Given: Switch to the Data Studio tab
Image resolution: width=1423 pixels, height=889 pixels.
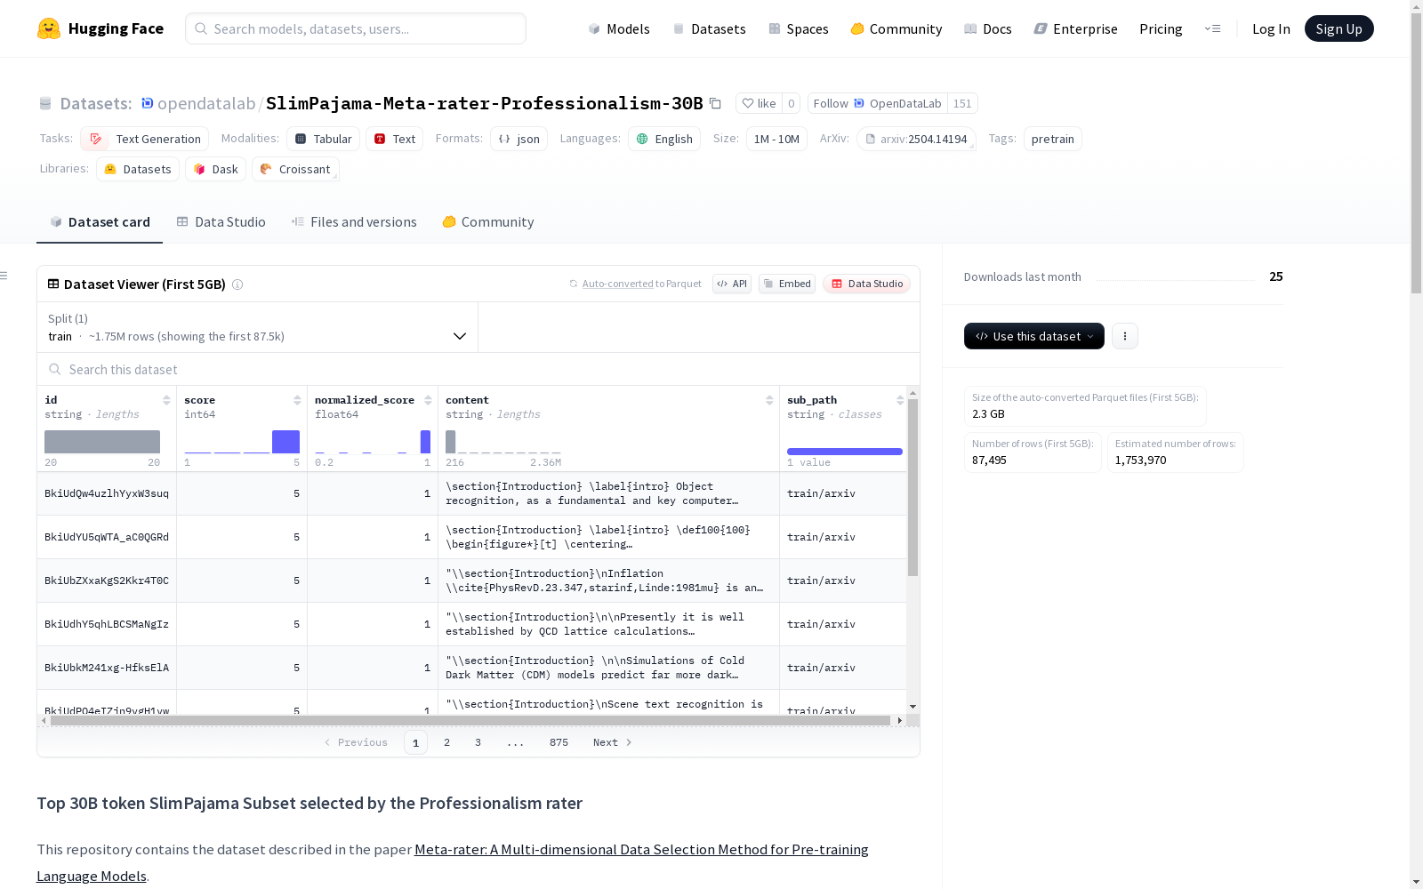Looking at the screenshot, I should [x=221, y=222].
